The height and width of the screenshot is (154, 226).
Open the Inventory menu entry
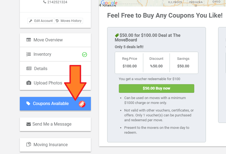click(55, 54)
